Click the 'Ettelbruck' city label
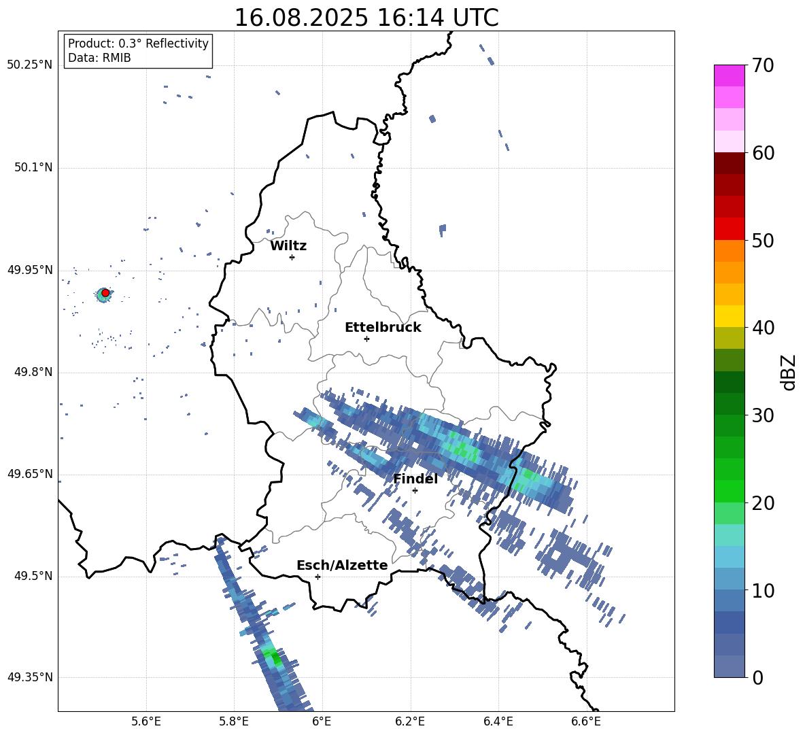 (x=383, y=328)
